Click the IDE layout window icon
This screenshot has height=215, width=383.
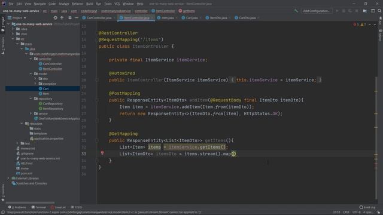click(x=373, y=11)
